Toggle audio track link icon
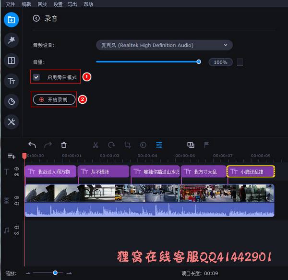The width and height of the screenshot is (288, 280). (17, 233)
